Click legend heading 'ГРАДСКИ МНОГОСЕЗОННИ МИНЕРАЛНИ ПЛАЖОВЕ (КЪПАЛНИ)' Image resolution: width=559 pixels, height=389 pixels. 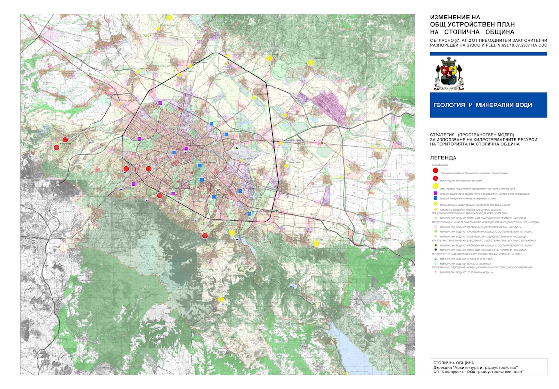[469, 213]
